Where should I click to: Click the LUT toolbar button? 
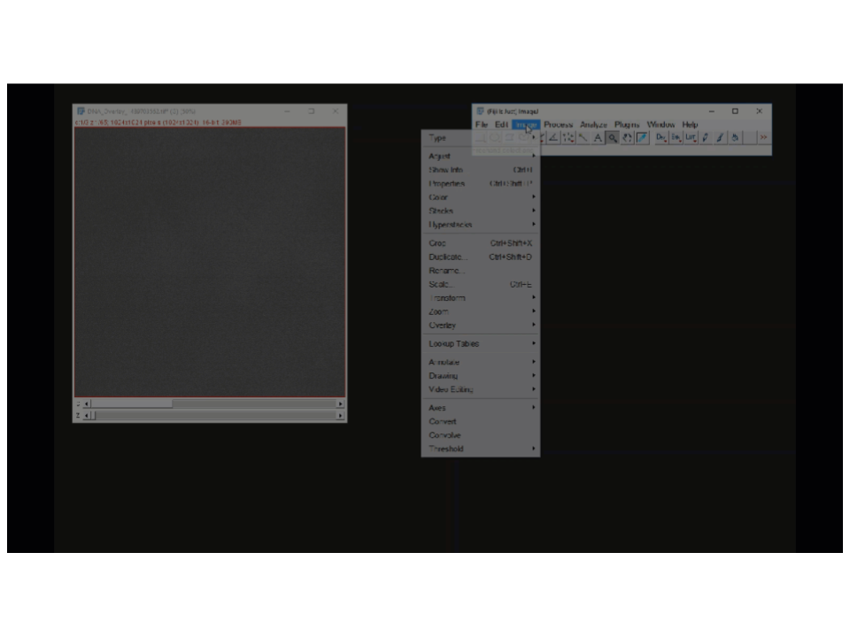coord(690,138)
